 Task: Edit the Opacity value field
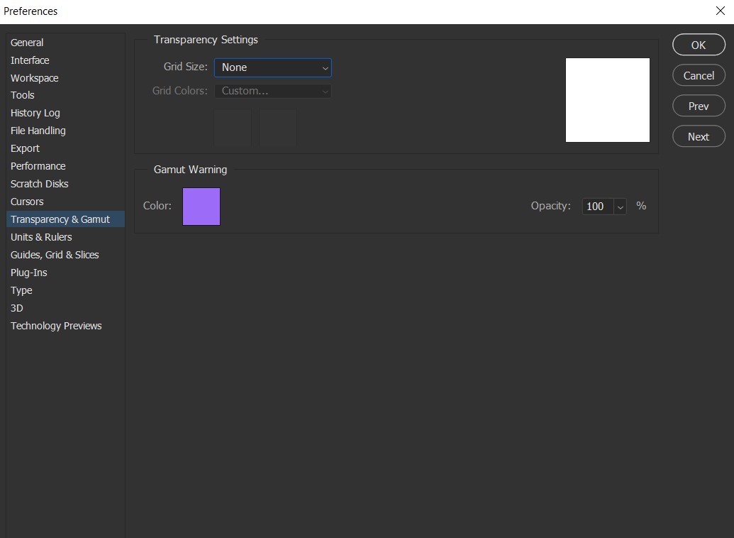coord(597,206)
